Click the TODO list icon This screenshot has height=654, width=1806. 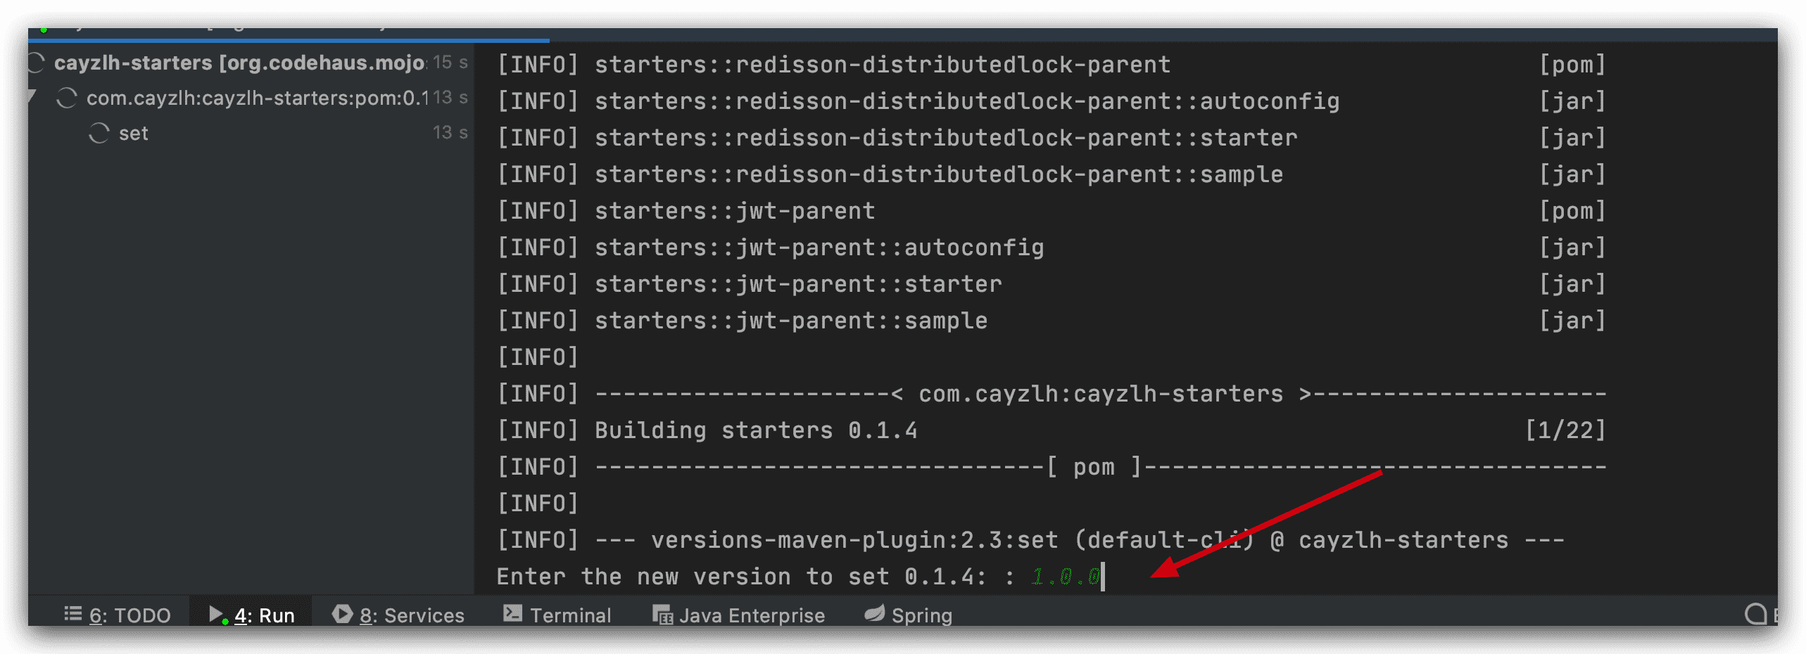click(x=73, y=614)
